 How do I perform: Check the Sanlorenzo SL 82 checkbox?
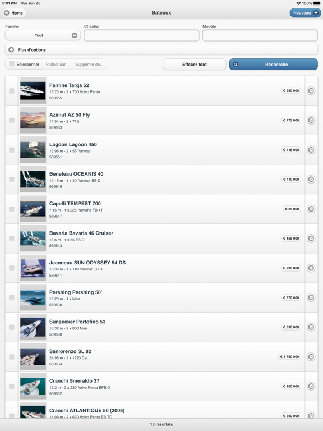coord(12,356)
